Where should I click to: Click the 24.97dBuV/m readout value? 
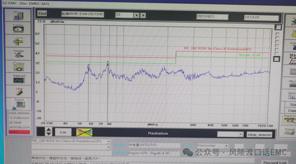tap(19, 127)
